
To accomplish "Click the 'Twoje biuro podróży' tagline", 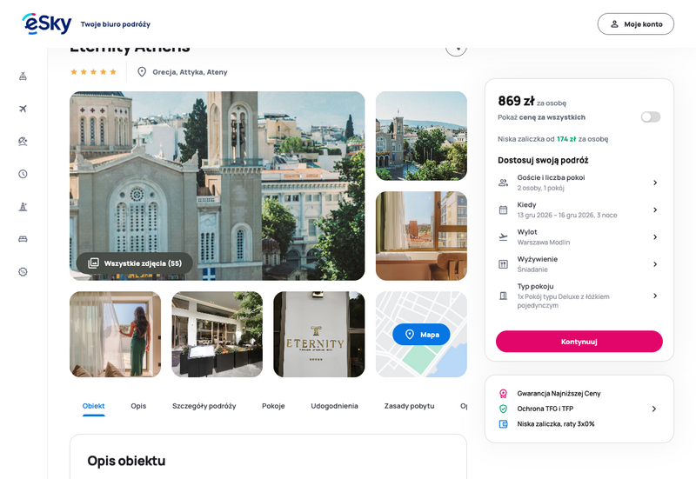I will coord(116,24).
